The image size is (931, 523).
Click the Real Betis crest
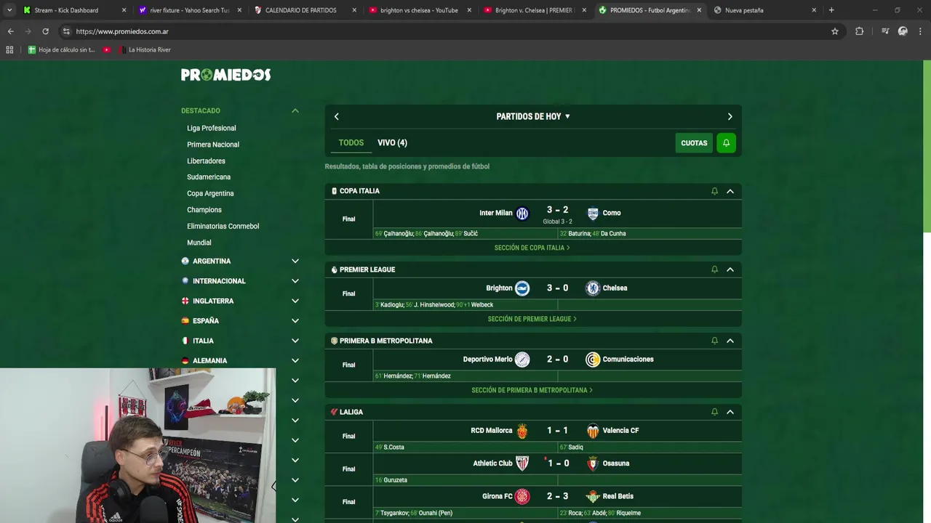(593, 497)
